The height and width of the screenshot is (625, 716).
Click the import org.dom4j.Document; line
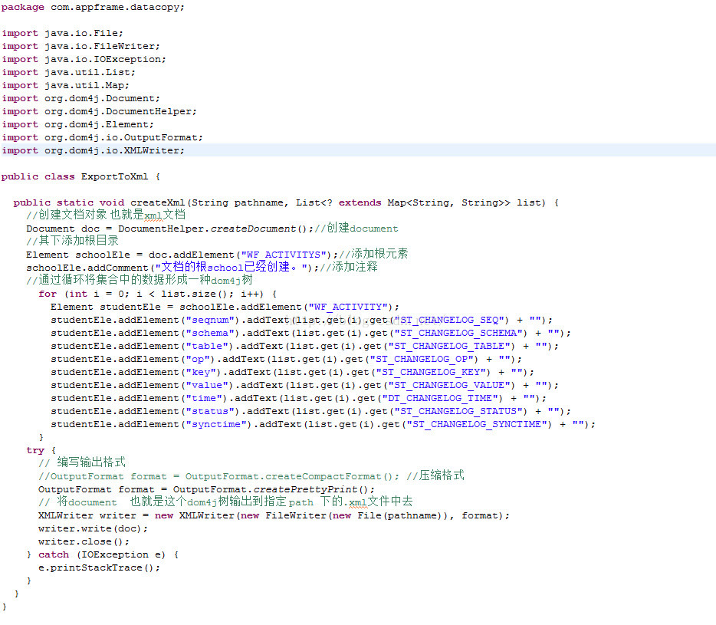[80, 98]
